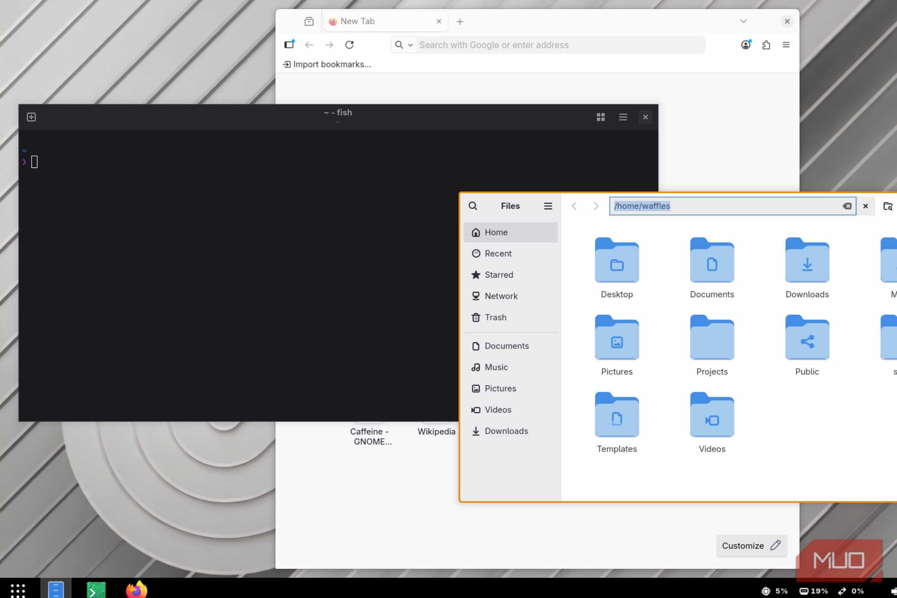Open Wikipedia shortcut on new tab page
This screenshot has width=897, height=598.
tap(437, 431)
